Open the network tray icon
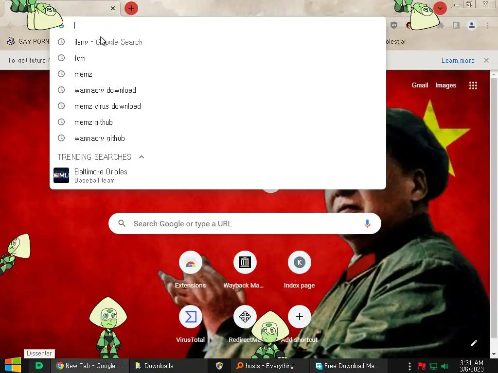Image resolution: width=498 pixels, height=373 pixels. (x=433, y=366)
